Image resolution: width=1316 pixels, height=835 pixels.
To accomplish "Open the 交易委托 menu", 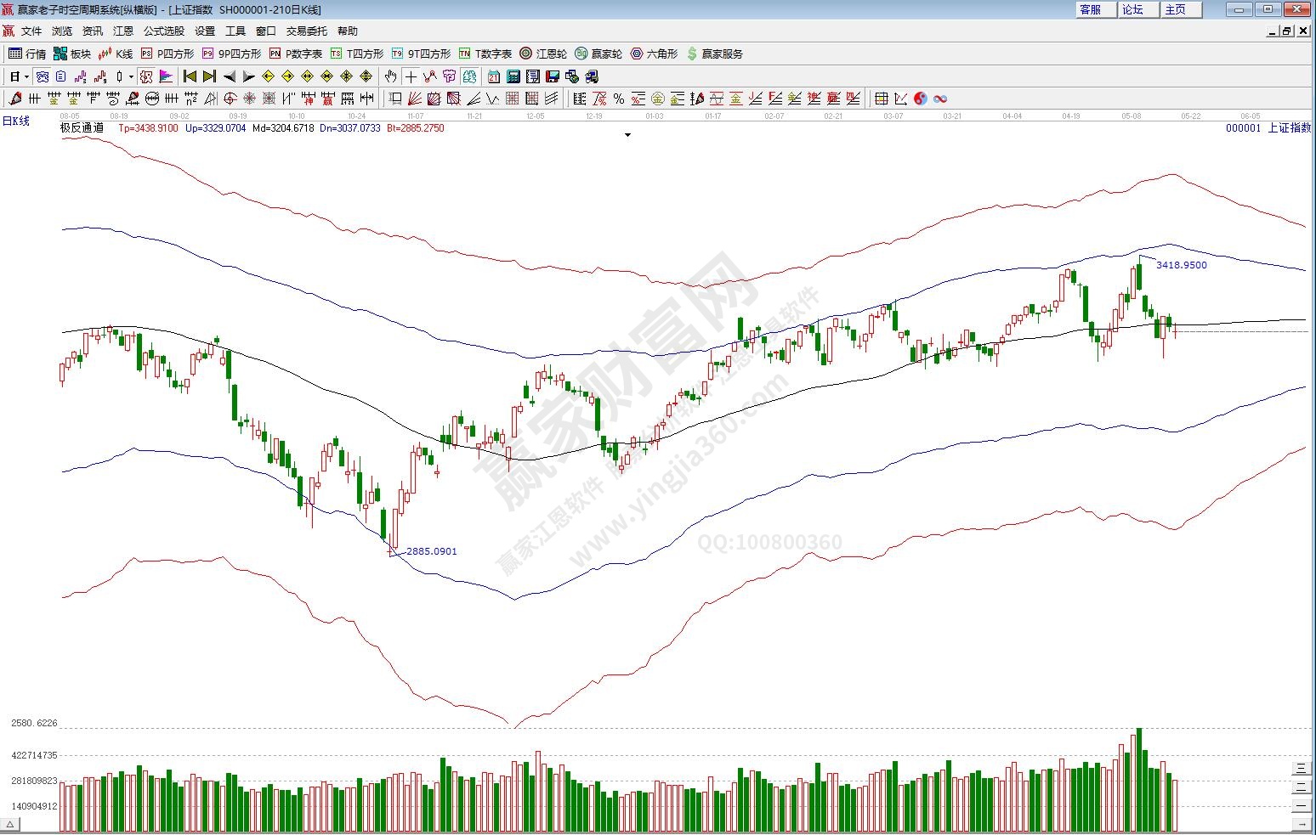I will click(306, 31).
